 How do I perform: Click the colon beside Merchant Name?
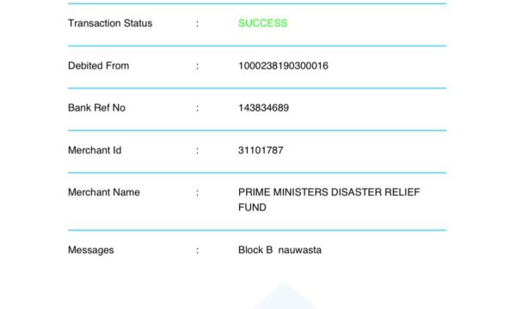[197, 192]
